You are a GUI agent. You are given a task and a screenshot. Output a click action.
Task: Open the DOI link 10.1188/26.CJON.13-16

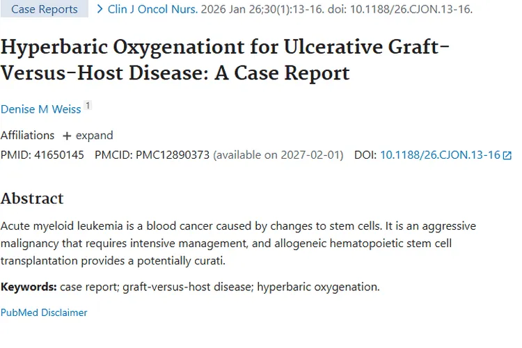pos(440,155)
